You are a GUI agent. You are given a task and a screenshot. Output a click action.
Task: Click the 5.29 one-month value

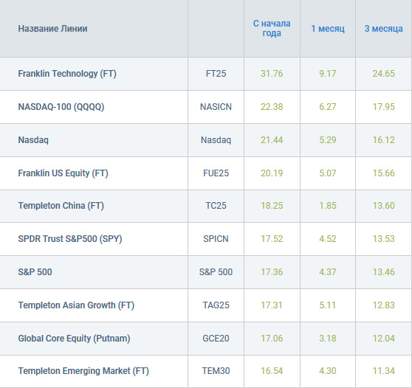click(x=328, y=140)
